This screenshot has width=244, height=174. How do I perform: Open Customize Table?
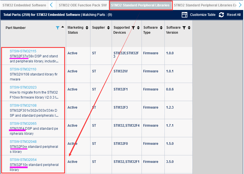tap(198, 15)
